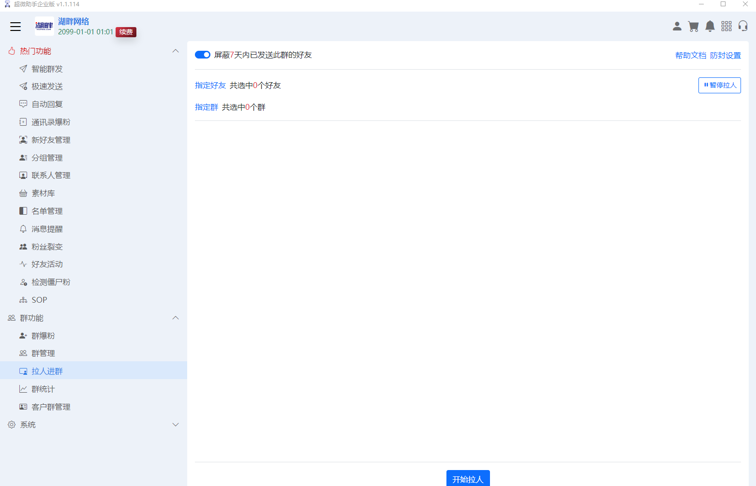Viewport: 756px width, 486px height.
Task: Go to 自动回复 menu item
Action: click(x=47, y=104)
